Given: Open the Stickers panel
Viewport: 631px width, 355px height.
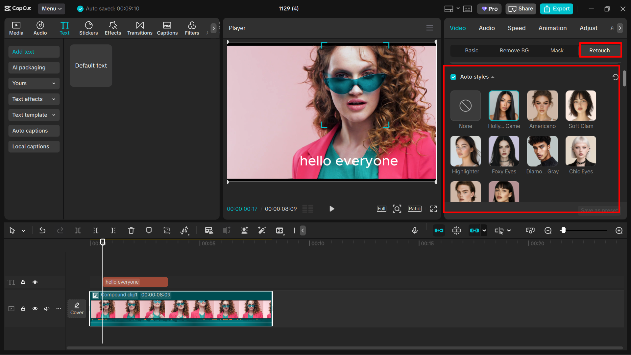Looking at the screenshot, I should coord(88,28).
